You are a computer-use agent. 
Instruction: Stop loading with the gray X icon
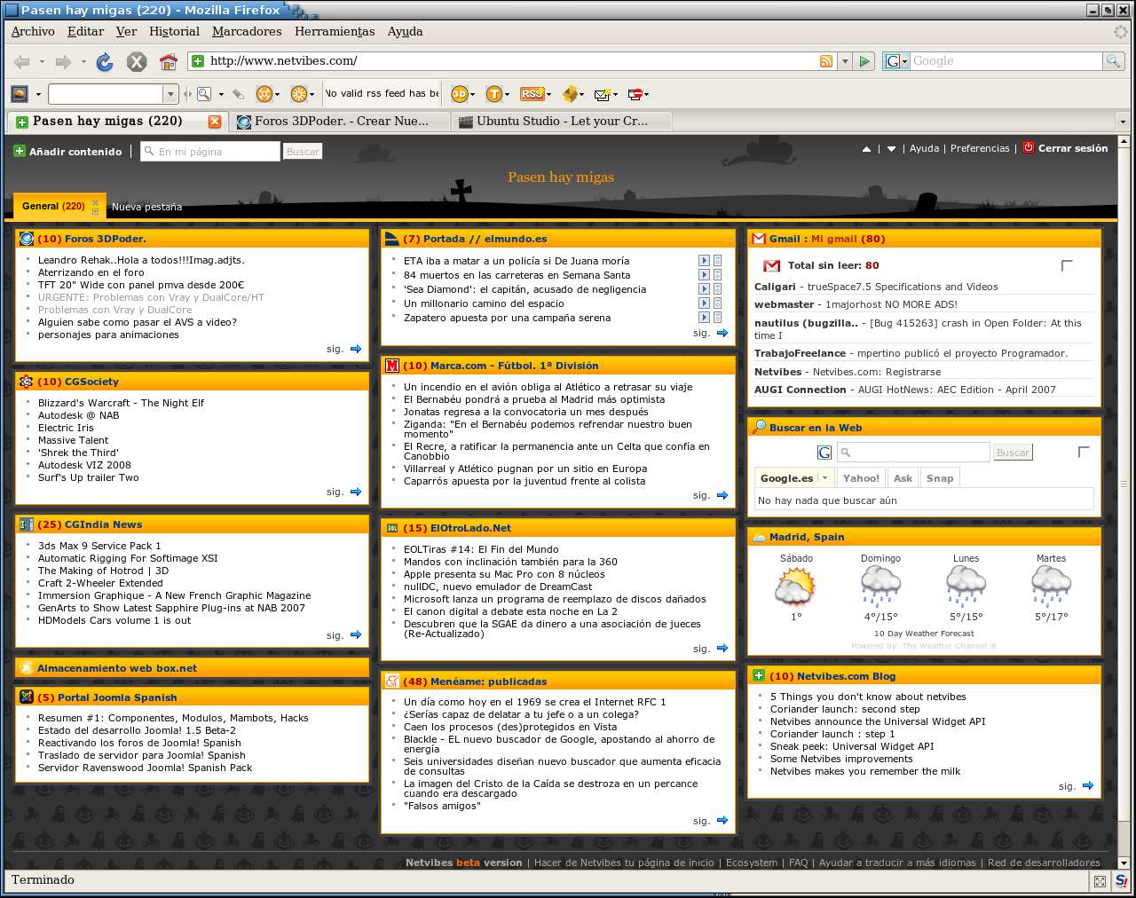(137, 61)
